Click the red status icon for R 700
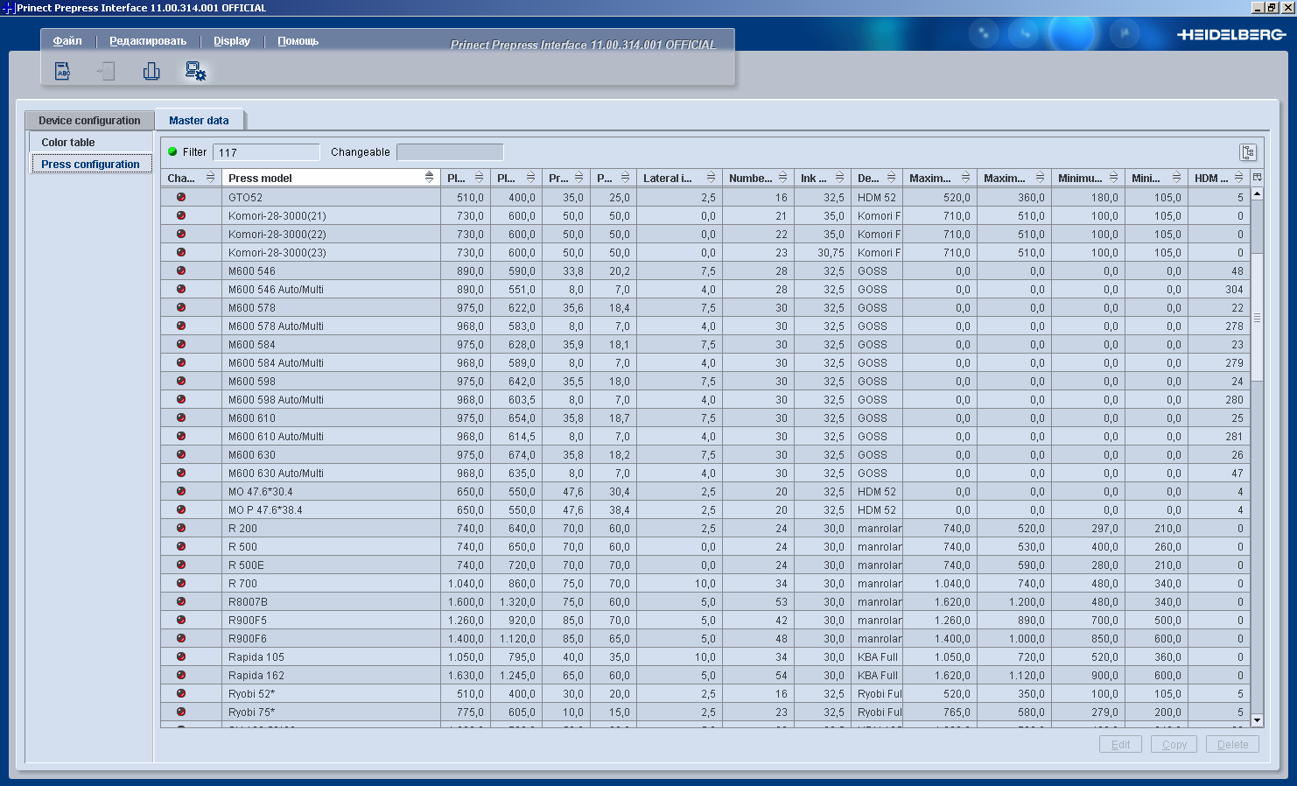The height and width of the screenshot is (786, 1297). [x=181, y=583]
